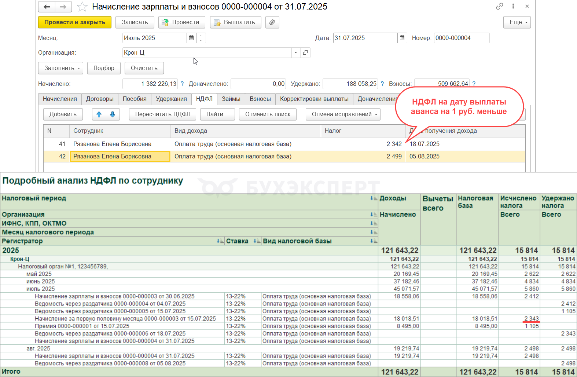Move row up with blue arrow
Image resolution: width=577 pixels, height=377 pixels.
coord(99,114)
